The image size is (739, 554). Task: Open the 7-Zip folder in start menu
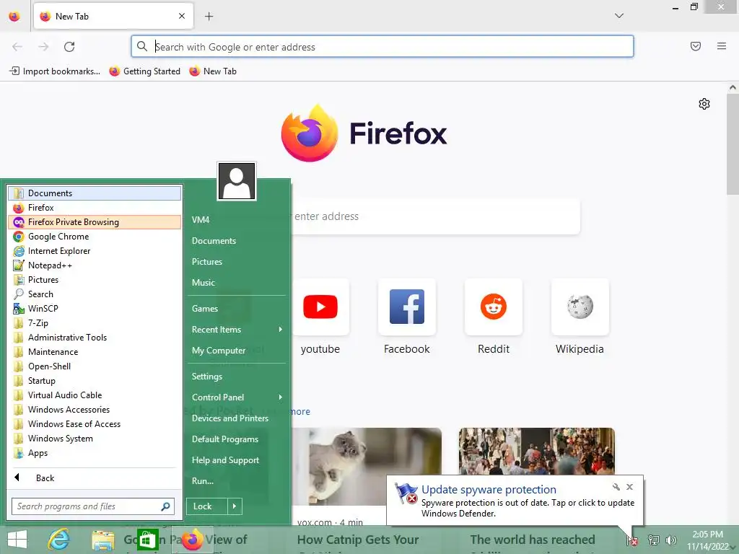(95, 323)
